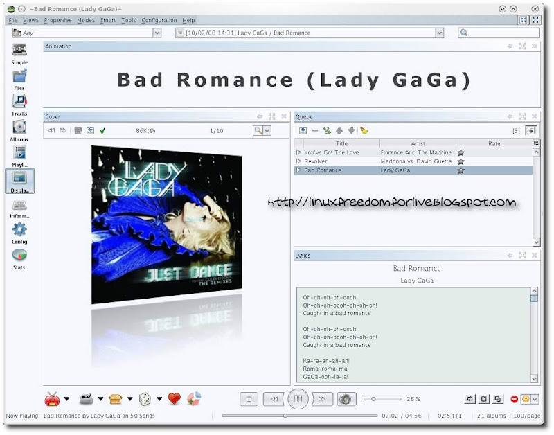Toggle the star rating for Revolver
This screenshot has width=554, height=435.
[460, 161]
